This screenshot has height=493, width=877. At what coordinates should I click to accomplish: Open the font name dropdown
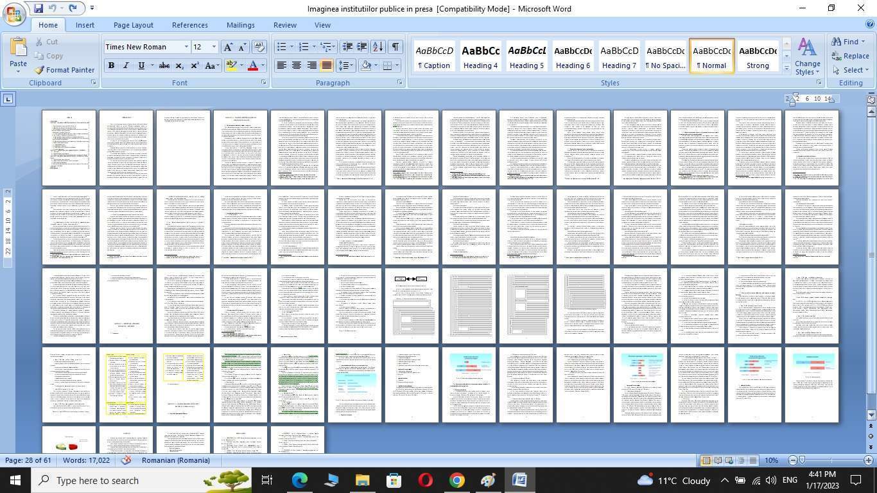click(x=186, y=47)
